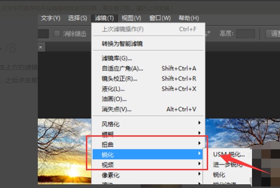Choose 锐化 in the sharpen submenu
Image resolution: width=280 pixels, height=188 pixels.
(x=219, y=174)
